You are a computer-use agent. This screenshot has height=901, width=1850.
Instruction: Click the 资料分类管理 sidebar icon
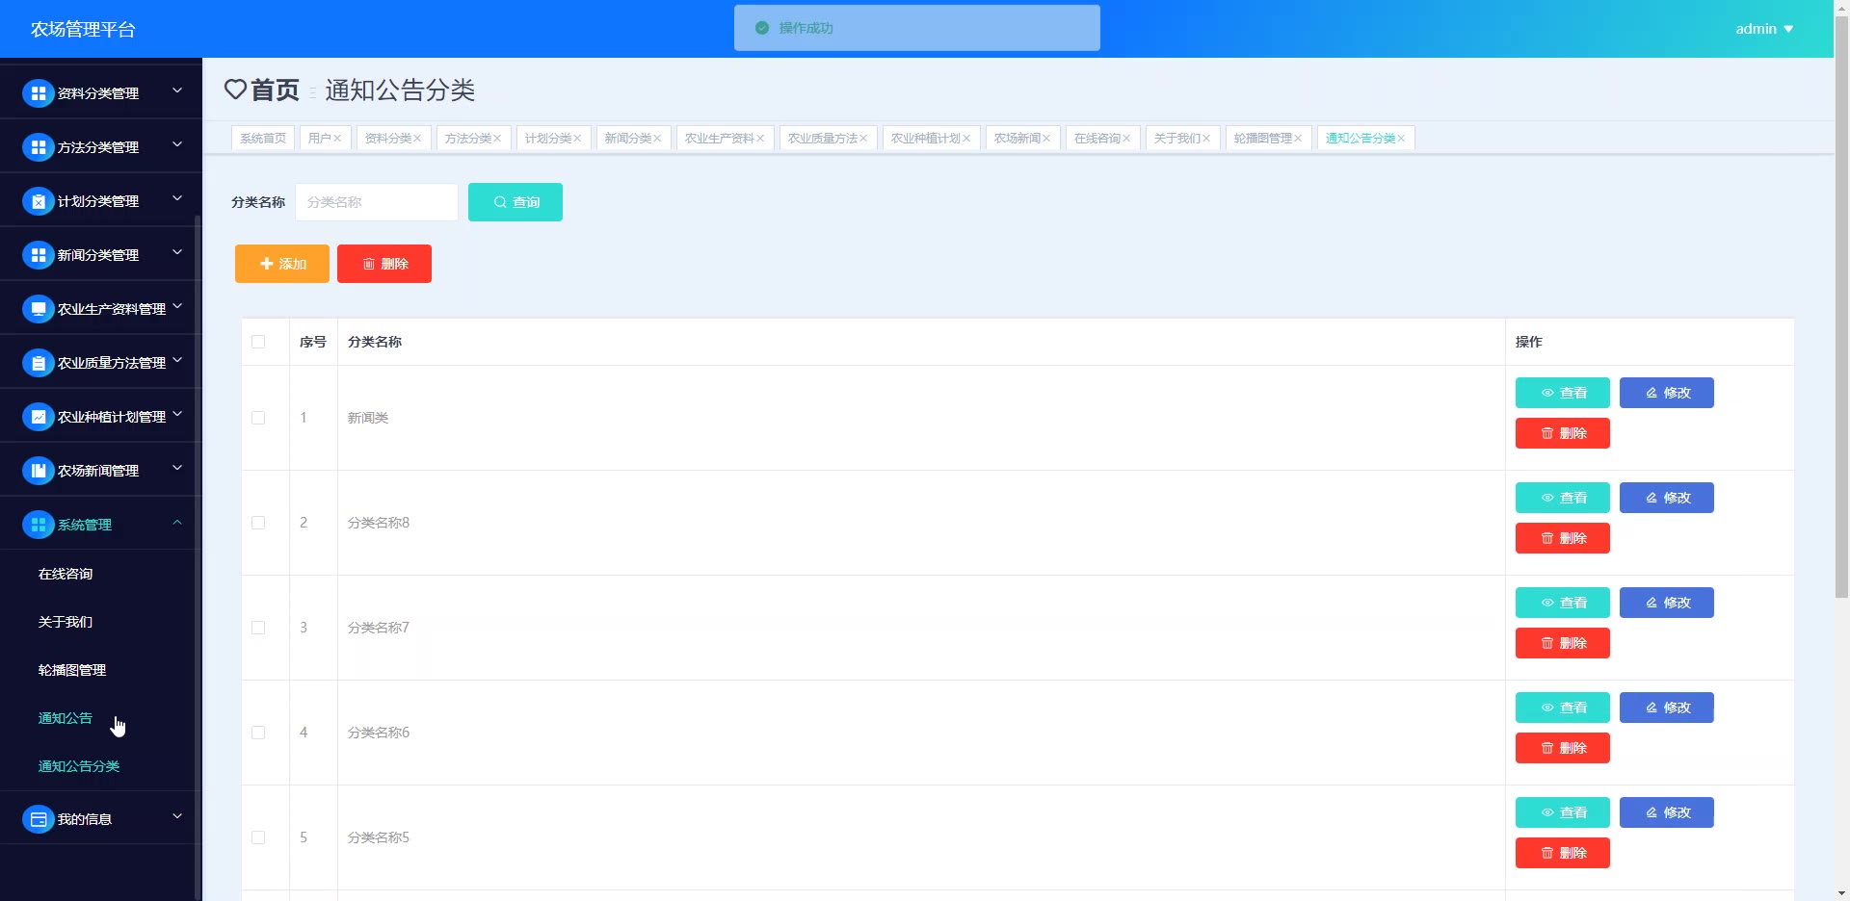tap(38, 93)
